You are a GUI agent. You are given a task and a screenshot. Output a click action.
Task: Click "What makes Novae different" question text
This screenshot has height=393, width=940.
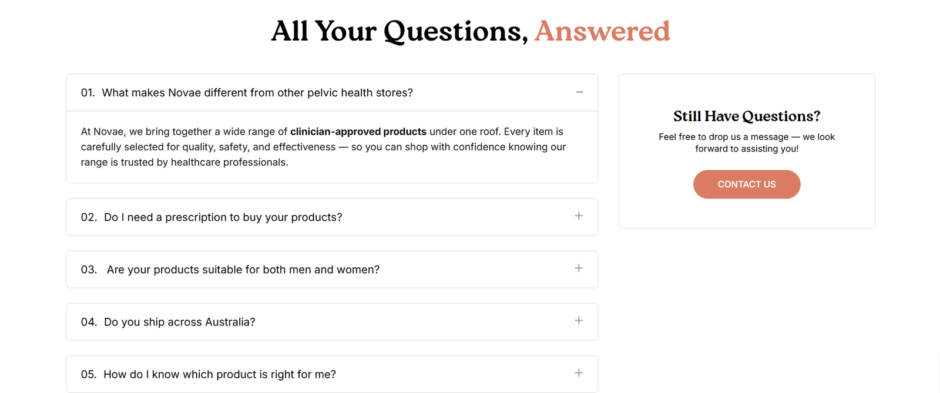click(x=257, y=93)
